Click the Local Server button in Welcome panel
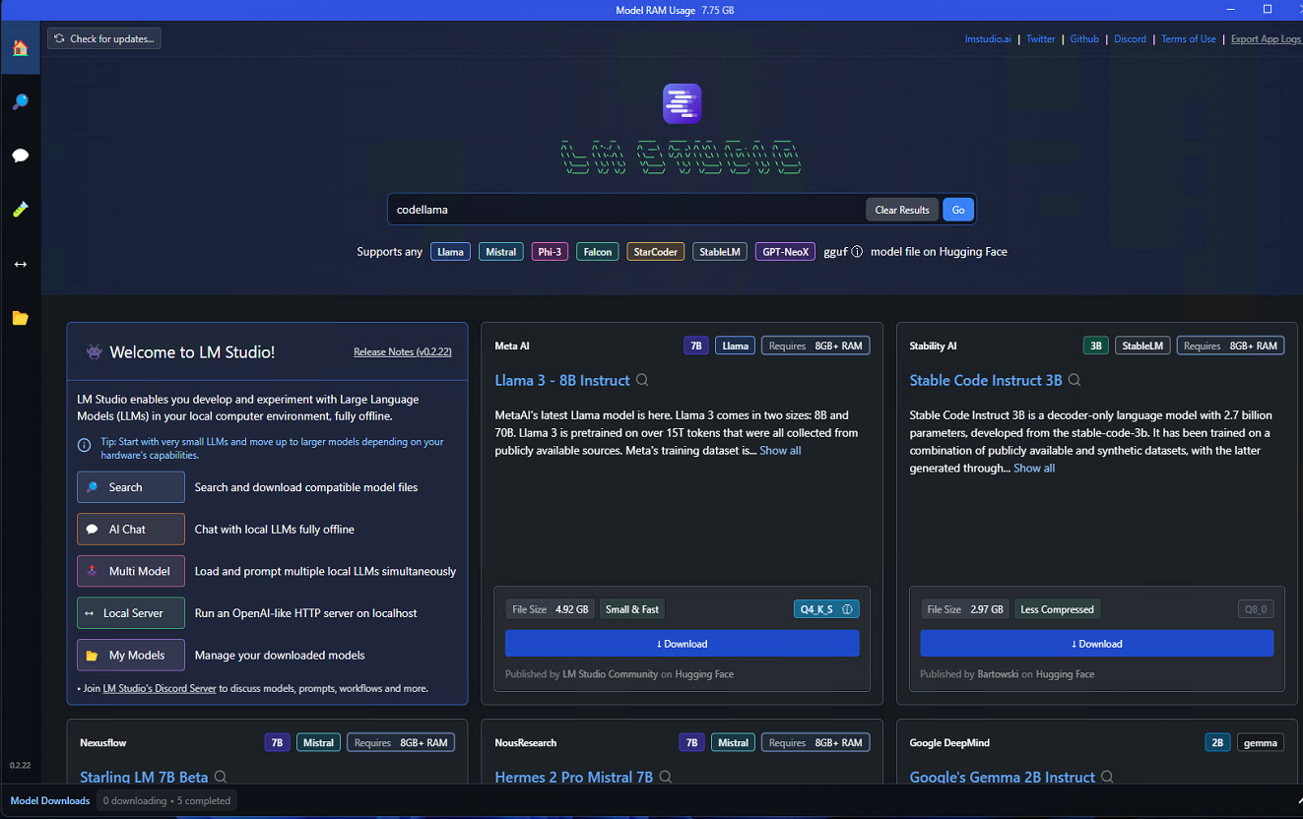The image size is (1303, 819). [131, 612]
